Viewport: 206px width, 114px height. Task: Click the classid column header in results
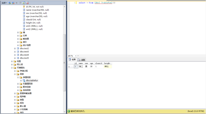tap(99, 63)
